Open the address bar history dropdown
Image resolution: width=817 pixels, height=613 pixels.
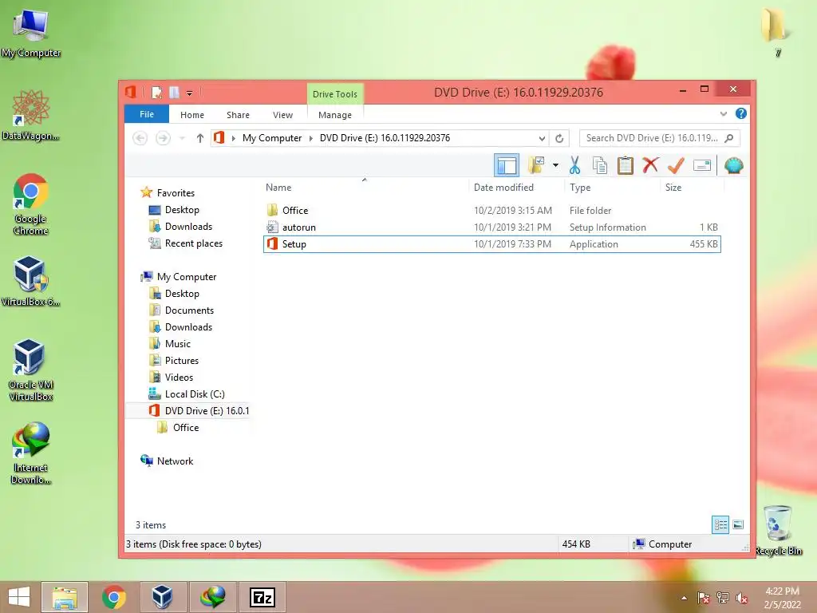542,138
